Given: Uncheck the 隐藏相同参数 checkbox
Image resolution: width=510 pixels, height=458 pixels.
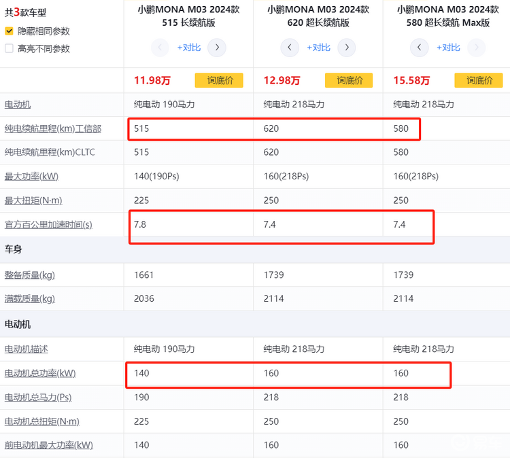Looking at the screenshot, I should point(9,31).
